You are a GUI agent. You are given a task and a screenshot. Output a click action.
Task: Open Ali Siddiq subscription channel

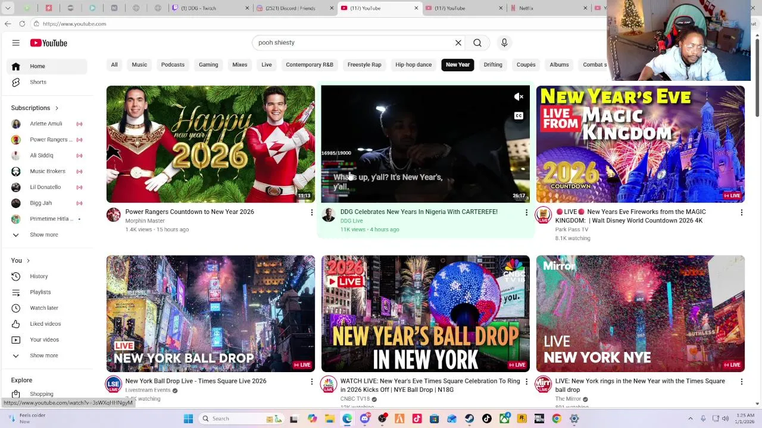(x=48, y=156)
